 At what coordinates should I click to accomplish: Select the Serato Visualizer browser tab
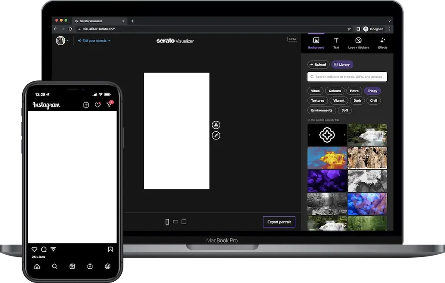point(100,21)
